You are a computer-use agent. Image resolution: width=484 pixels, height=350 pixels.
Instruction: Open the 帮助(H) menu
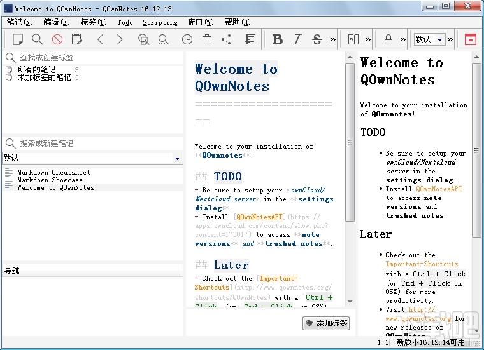[x=238, y=22]
